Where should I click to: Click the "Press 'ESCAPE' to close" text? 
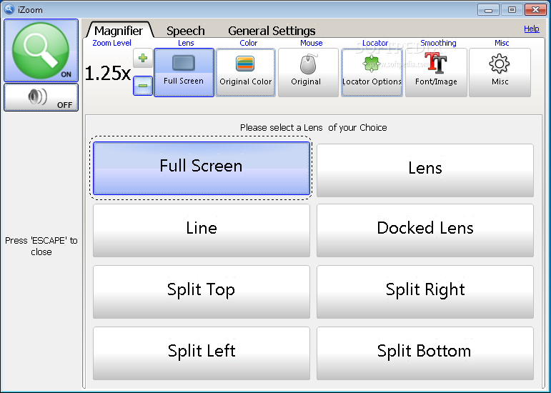[x=41, y=247]
